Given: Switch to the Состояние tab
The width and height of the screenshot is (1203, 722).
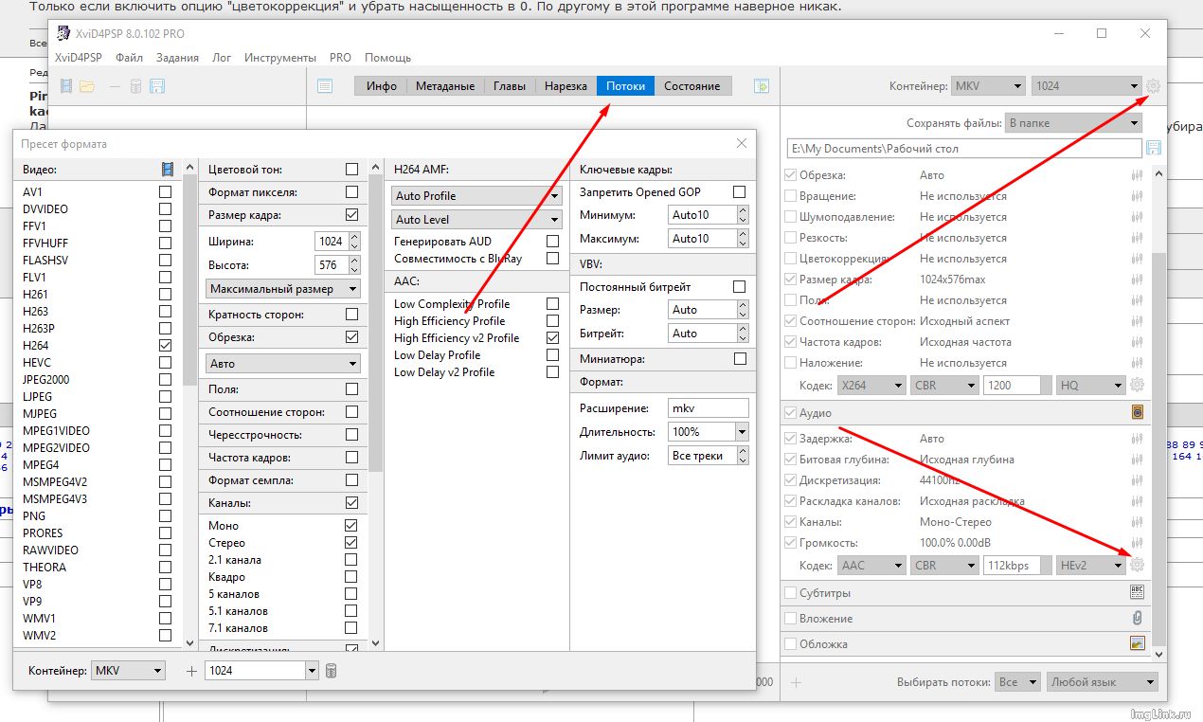Looking at the screenshot, I should pyautogui.click(x=691, y=86).
